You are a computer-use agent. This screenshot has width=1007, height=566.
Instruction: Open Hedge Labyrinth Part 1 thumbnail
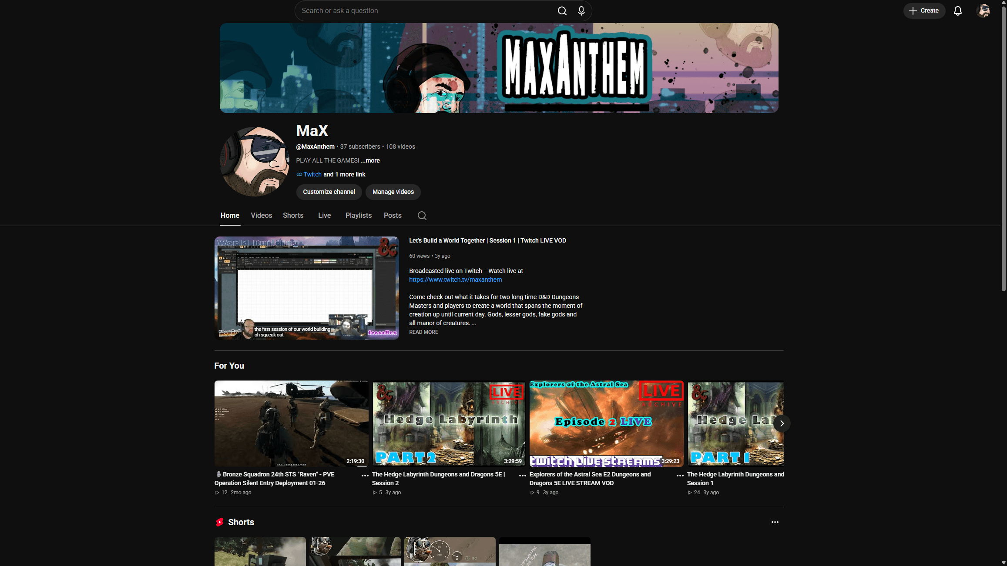[735, 424]
